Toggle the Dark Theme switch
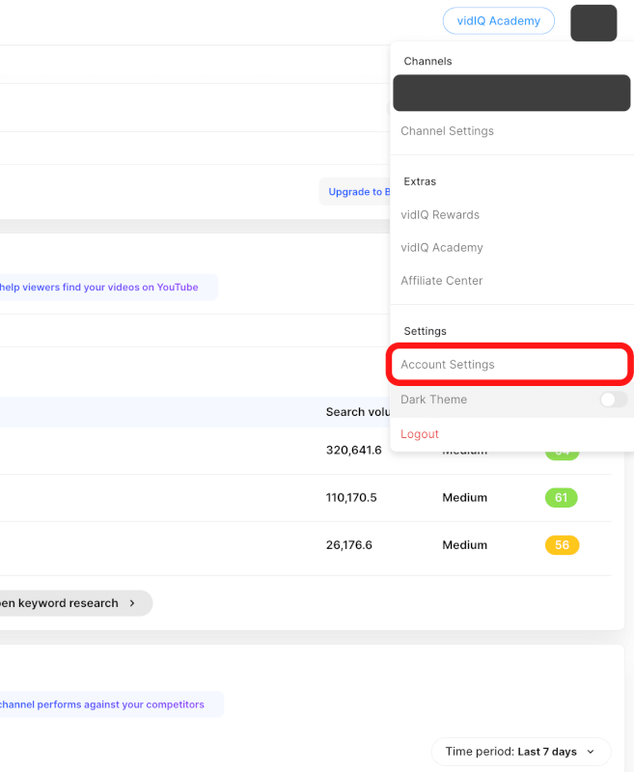634x772 pixels. [x=613, y=400]
